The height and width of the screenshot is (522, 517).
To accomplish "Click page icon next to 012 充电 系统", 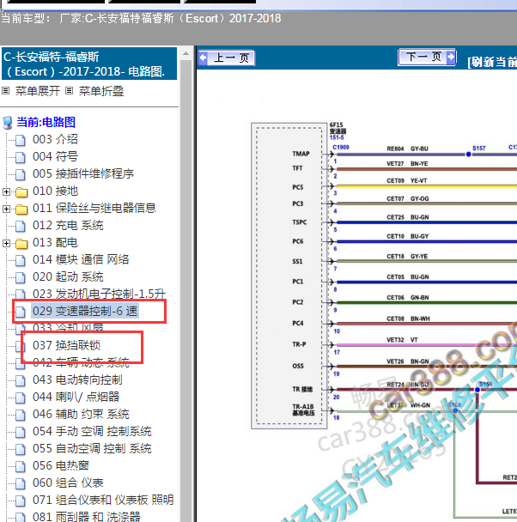I will click(x=21, y=227).
